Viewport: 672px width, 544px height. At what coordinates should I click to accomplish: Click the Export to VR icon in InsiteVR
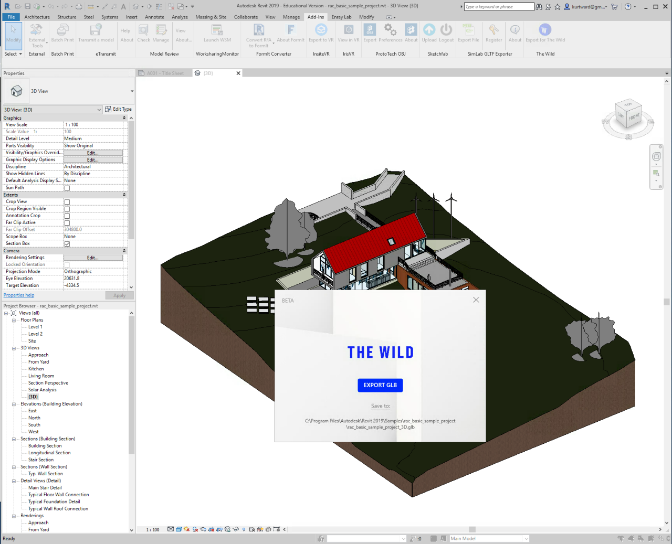(321, 30)
